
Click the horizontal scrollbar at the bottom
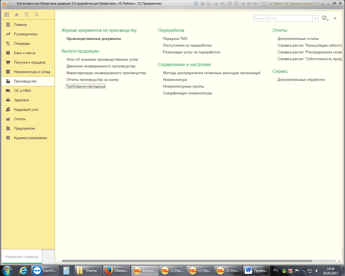pyautogui.click(x=187, y=261)
